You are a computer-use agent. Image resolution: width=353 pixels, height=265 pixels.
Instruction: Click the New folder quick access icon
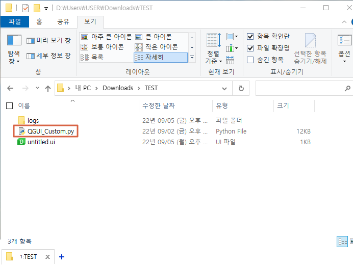[x=37, y=8]
